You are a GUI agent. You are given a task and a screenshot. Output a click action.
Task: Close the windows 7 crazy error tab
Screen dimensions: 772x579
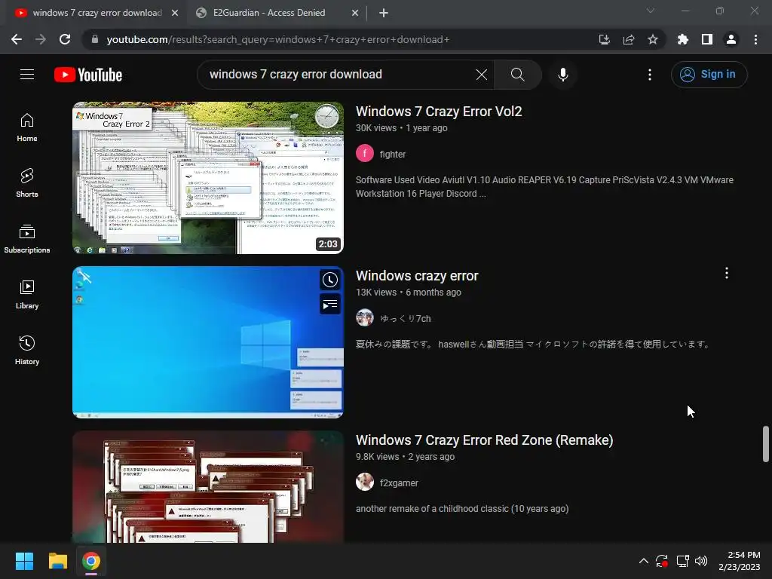(175, 14)
